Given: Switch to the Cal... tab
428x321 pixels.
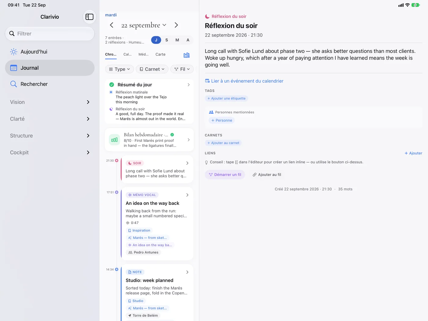Looking at the screenshot, I should (x=127, y=54).
